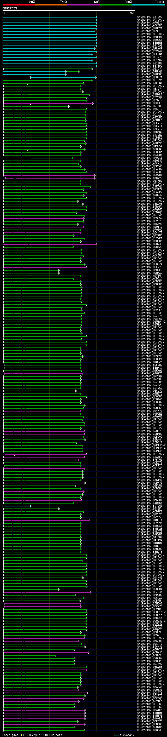Select the UniRef100_B9HSN5 label

[x=150, y=75]
